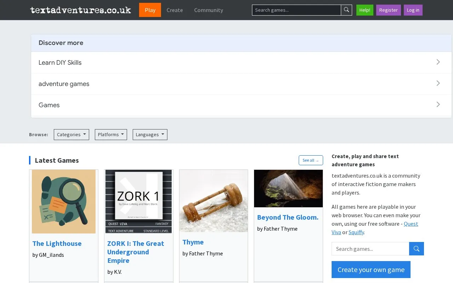Click the Latest Games heading

pos(57,160)
